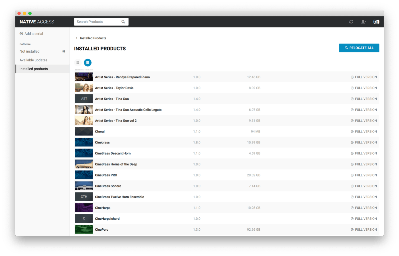Screen dimensions: 399x256
Task: Click the 12.46 GB size value
Action: coord(254,77)
